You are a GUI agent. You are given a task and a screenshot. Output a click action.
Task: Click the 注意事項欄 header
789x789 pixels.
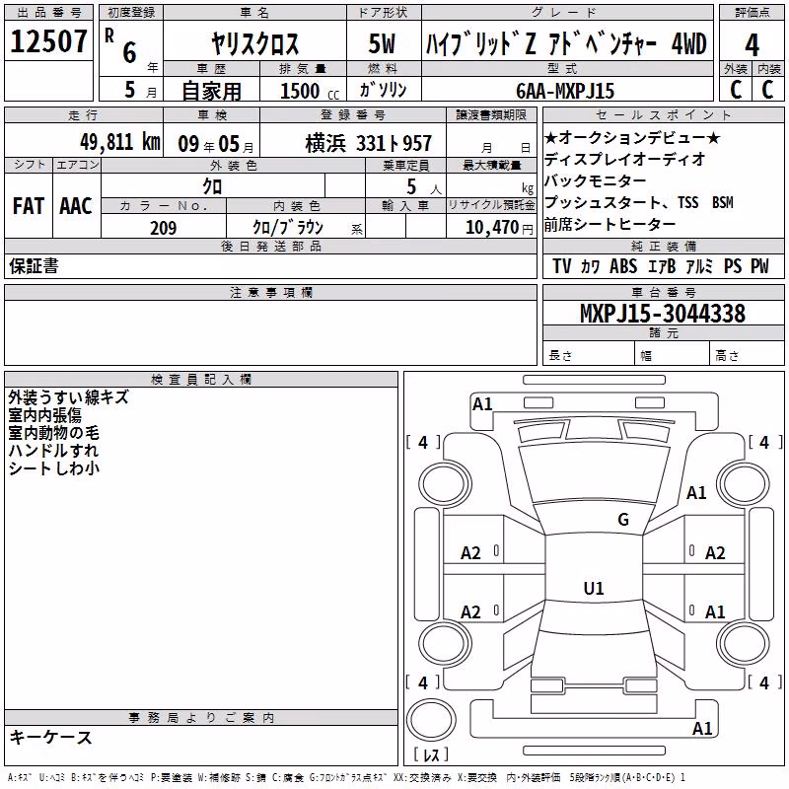pos(271,292)
